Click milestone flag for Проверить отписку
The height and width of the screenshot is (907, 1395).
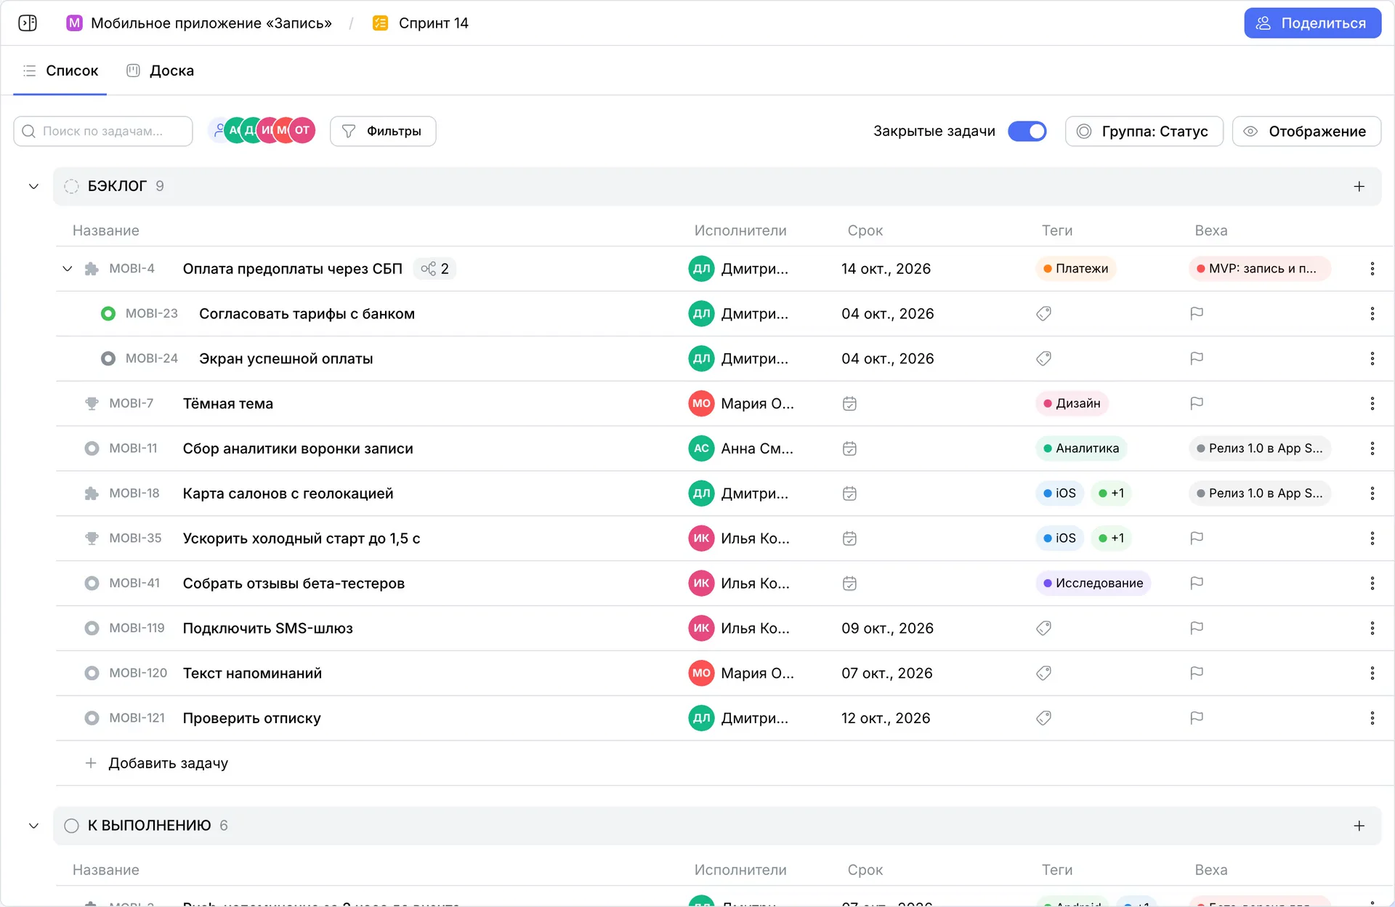[1197, 718]
